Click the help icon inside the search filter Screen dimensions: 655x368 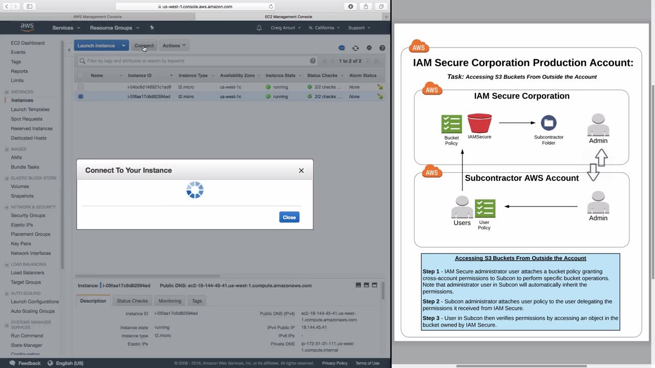[x=313, y=61]
